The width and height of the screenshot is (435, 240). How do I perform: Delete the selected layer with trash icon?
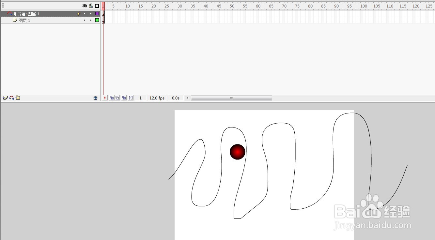point(96,98)
